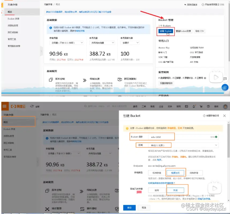Click the question mark help icon in the header
Image resolution: width=230 pixels, height=214 pixels.
(x=208, y=106)
